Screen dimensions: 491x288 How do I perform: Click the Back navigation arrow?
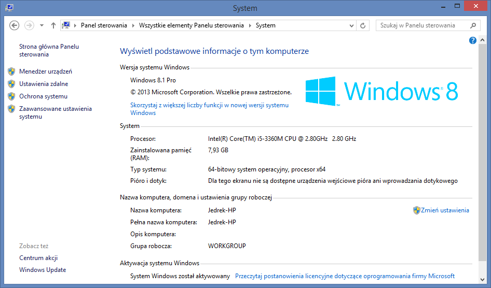tap(14, 25)
